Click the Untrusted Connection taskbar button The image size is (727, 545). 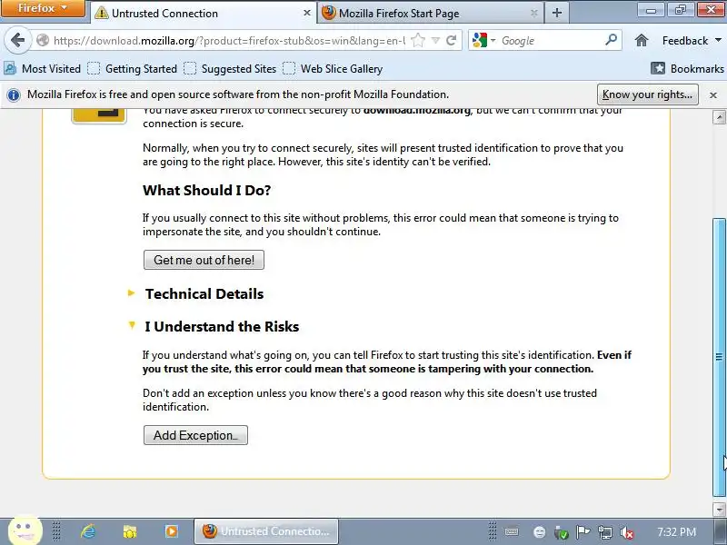coord(266,531)
